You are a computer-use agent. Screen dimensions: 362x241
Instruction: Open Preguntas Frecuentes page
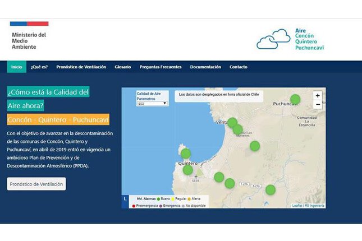(161, 67)
